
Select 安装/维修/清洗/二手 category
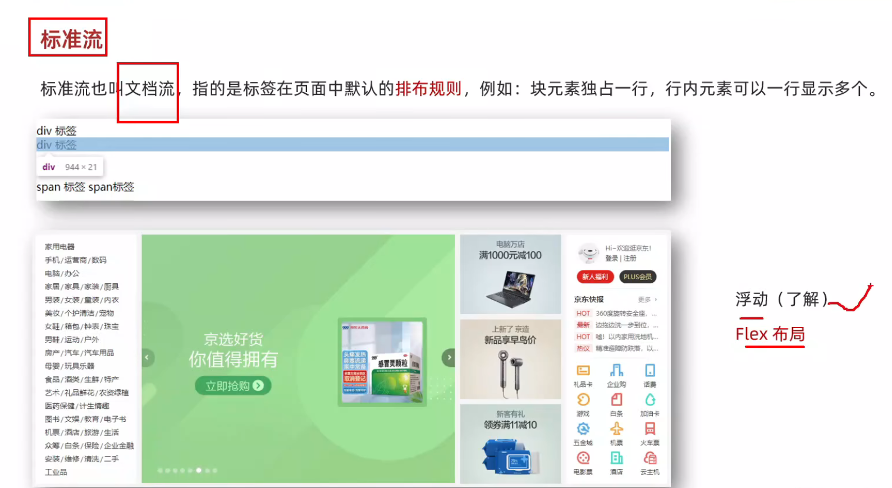pos(82,459)
